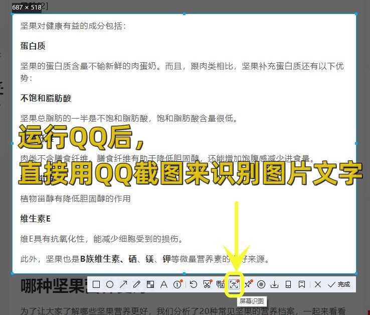Viewport: 370px width, 315px height.
Task: Click the bold text B族维生素
Action: click(x=100, y=259)
